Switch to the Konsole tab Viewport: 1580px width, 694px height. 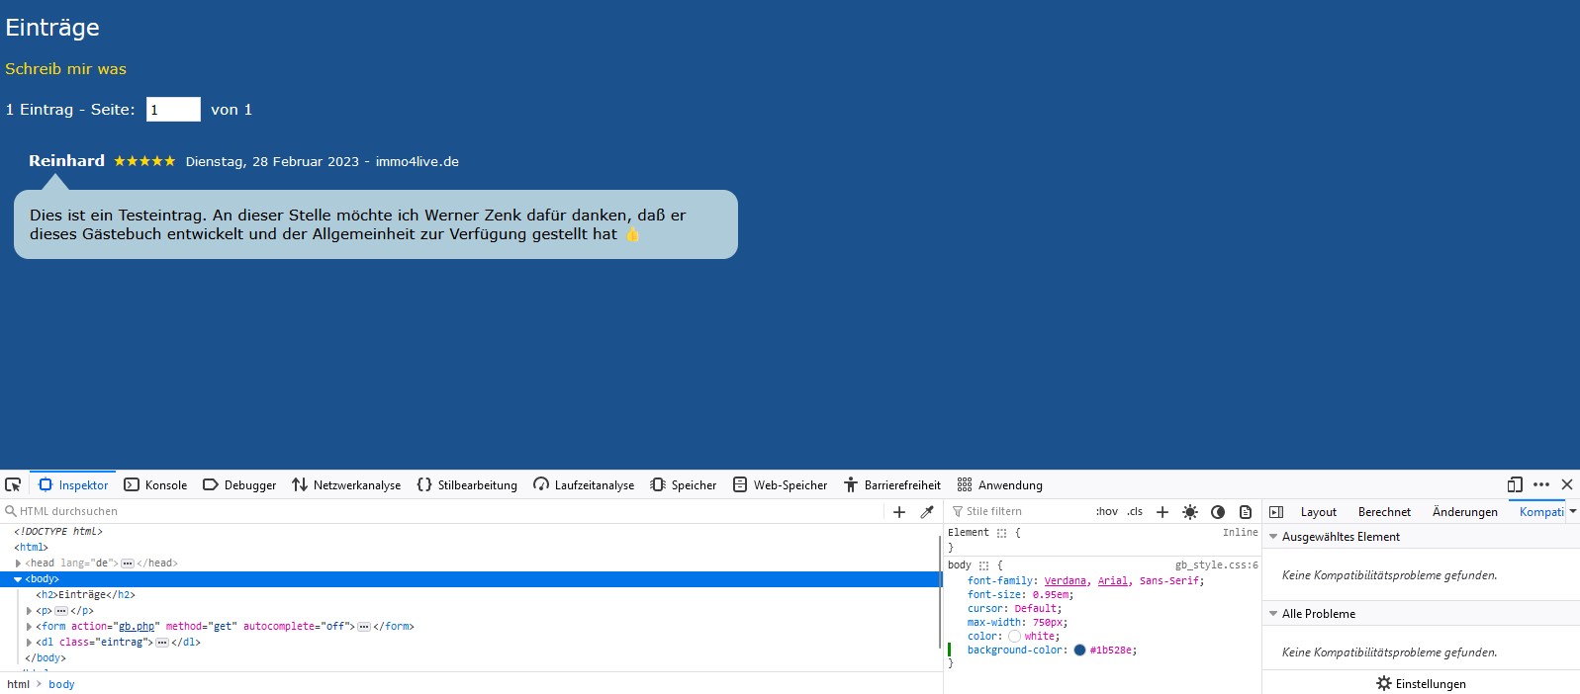pos(155,485)
